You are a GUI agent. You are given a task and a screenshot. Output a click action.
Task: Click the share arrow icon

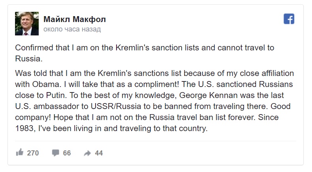[x=87, y=153]
